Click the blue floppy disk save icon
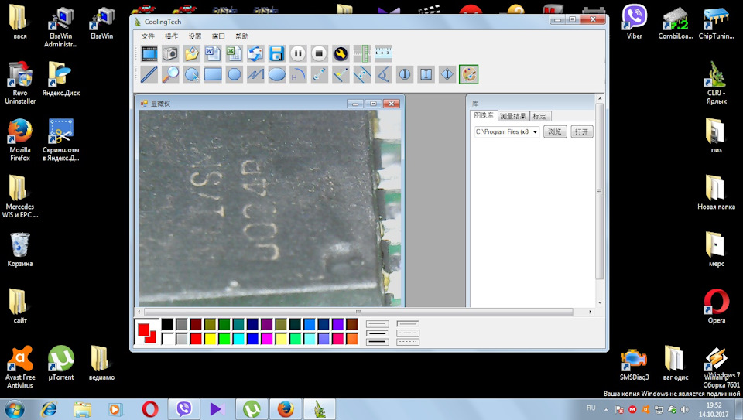The width and height of the screenshot is (743, 420). coord(276,53)
